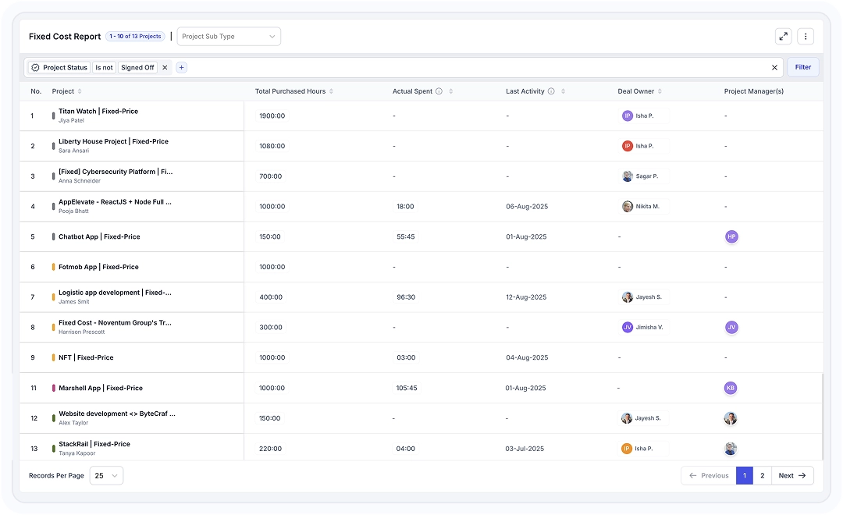Click the info icon beside Last Activity
This screenshot has width=843, height=515.
point(551,91)
